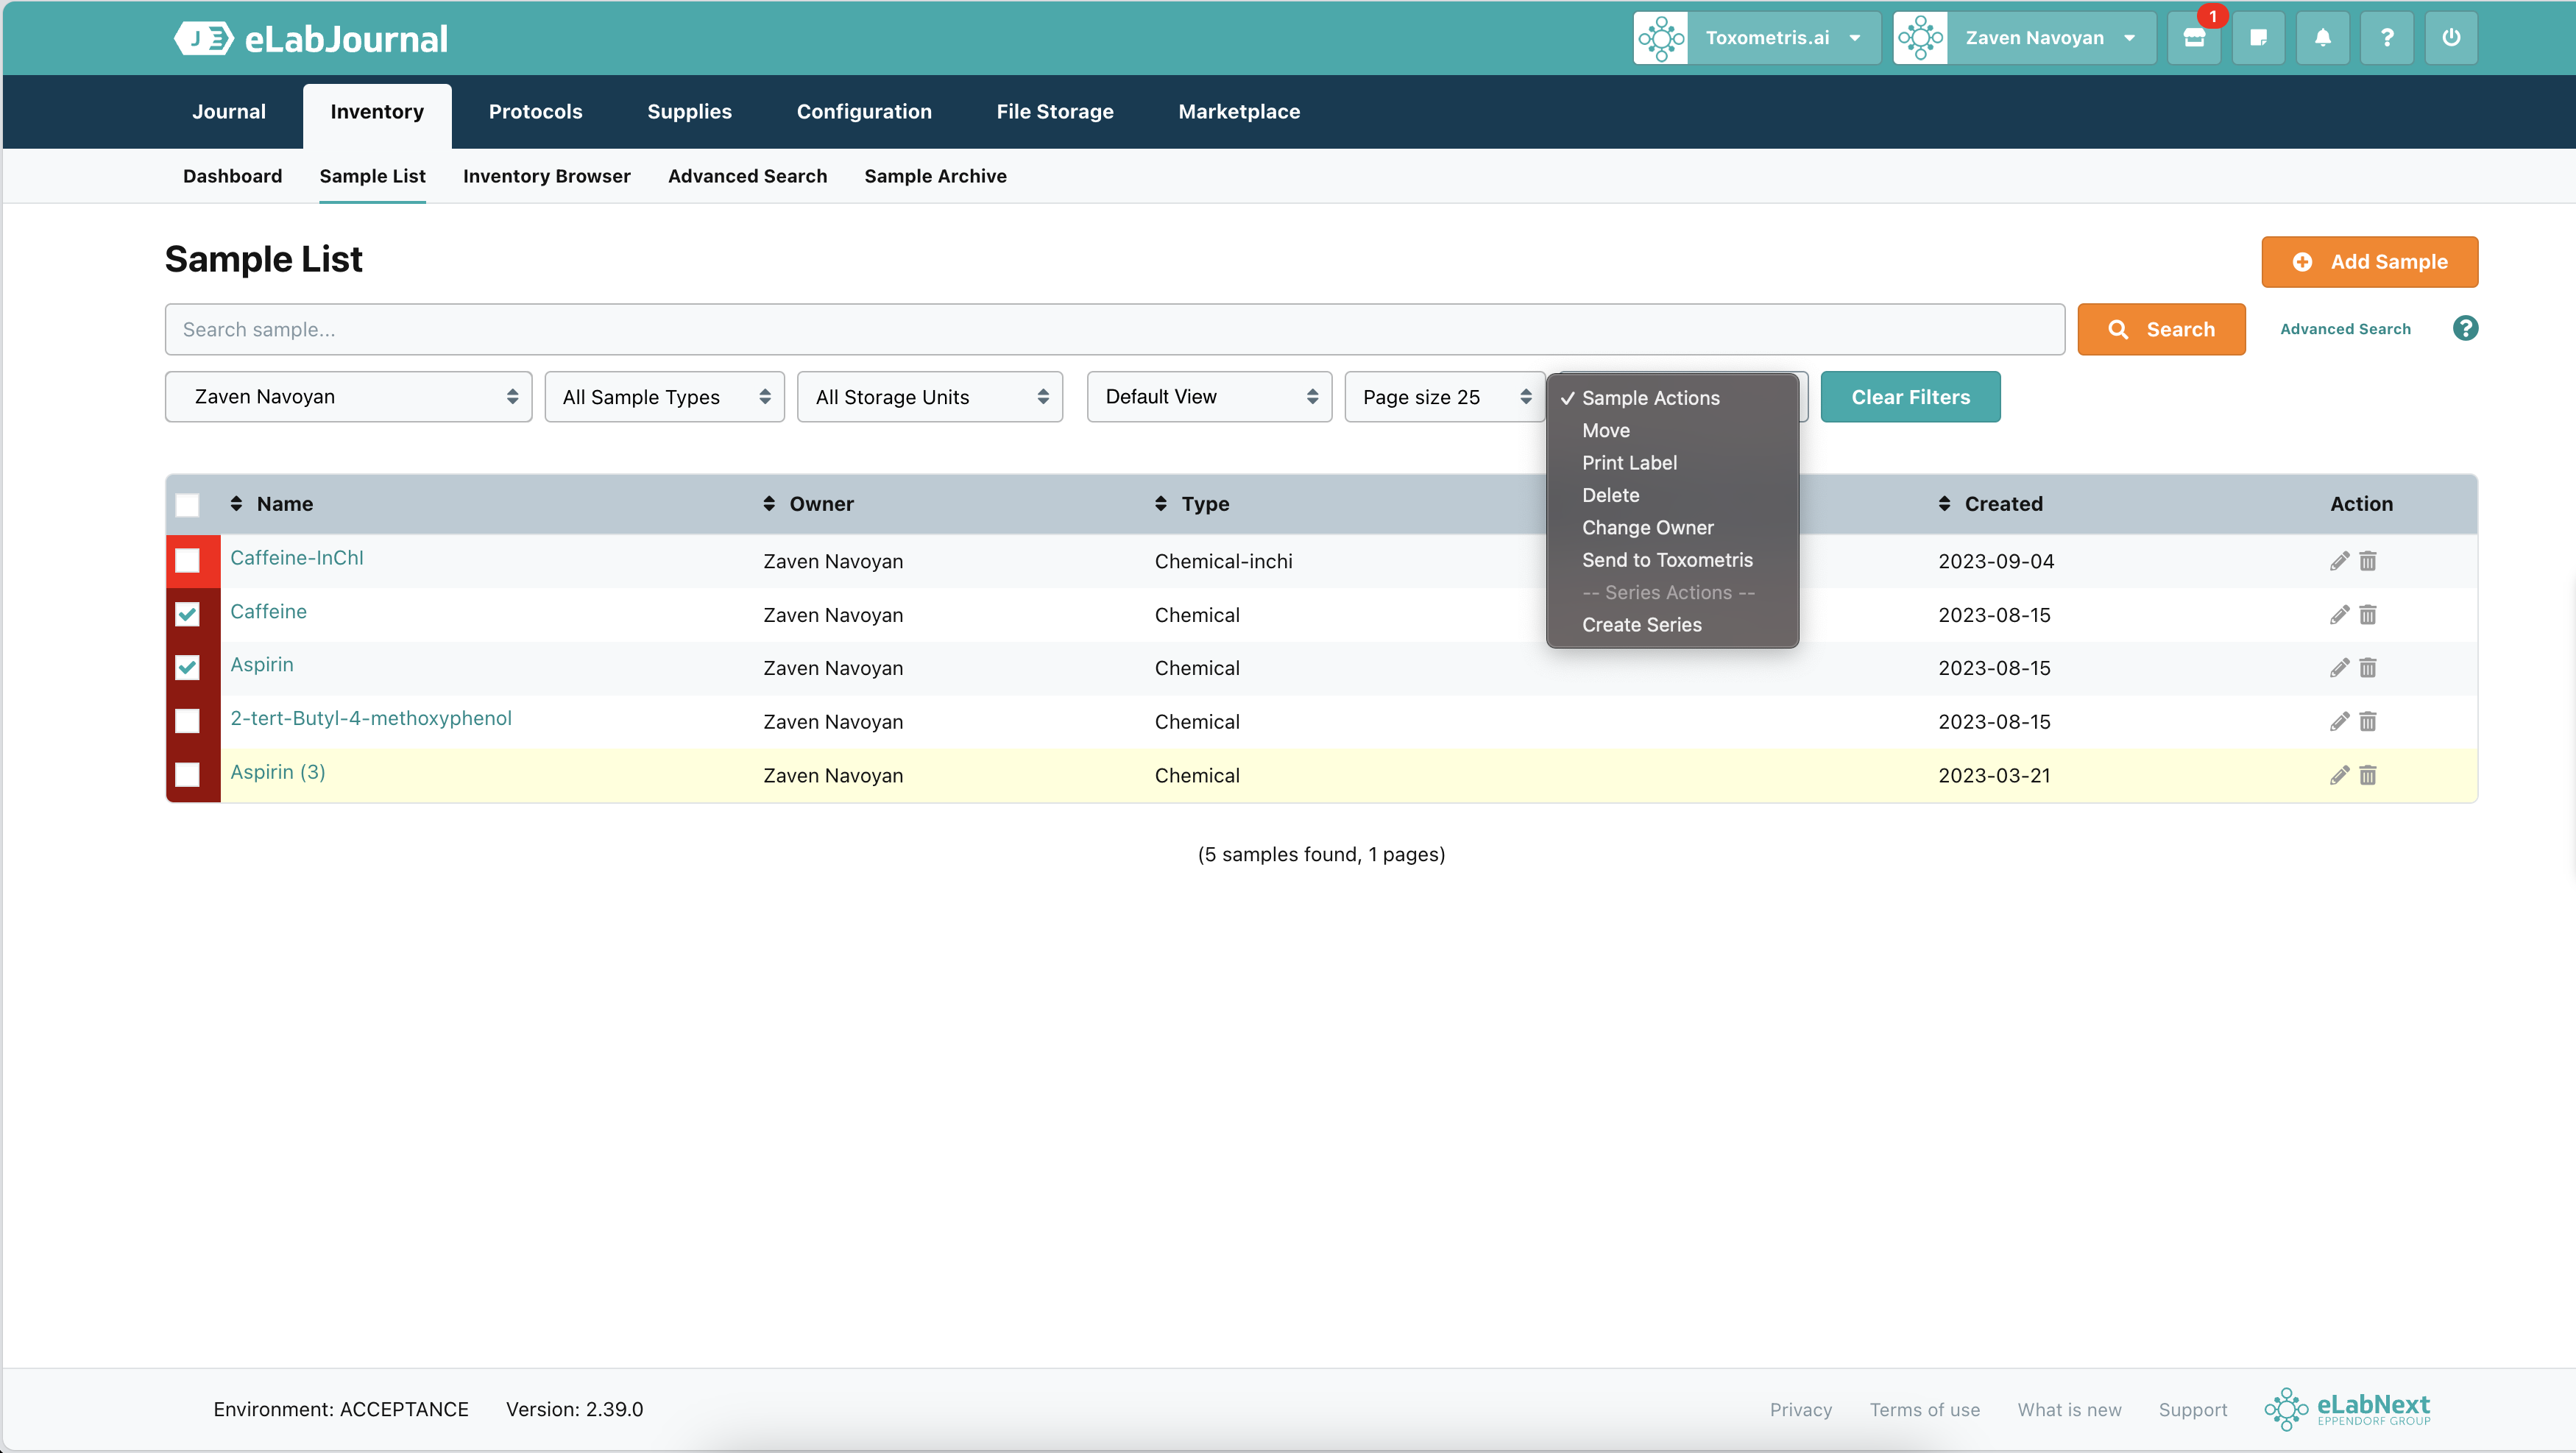Check the 2-tert-Butyl-4-methoxyphenol row checkbox
The height and width of the screenshot is (1453, 2576).
pos(187,721)
